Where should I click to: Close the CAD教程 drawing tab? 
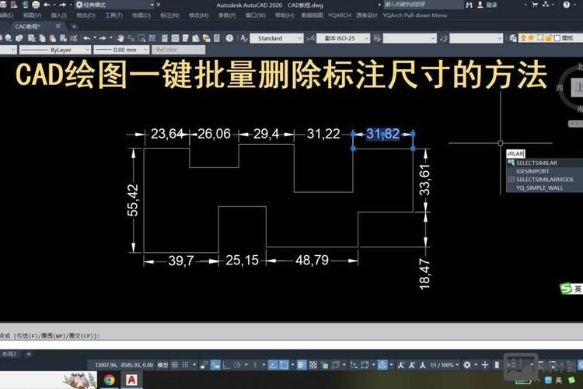pyautogui.click(x=58, y=26)
